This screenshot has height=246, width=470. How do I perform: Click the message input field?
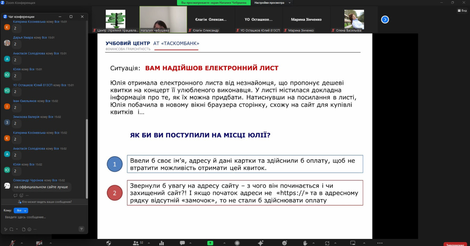43,217
